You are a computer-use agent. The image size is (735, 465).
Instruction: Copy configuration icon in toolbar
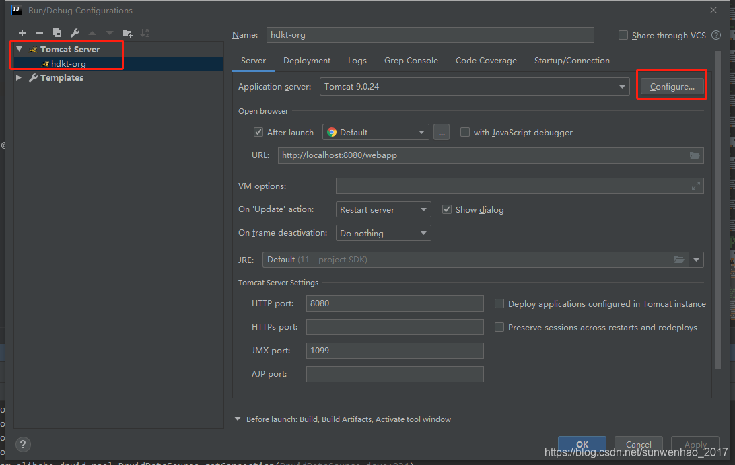tap(57, 33)
